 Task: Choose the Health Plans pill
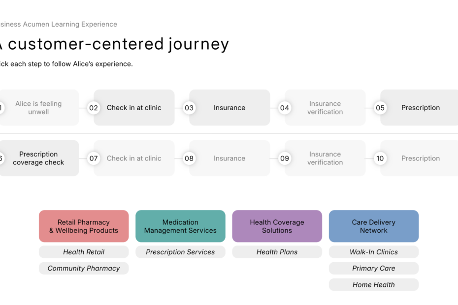pos(277,252)
